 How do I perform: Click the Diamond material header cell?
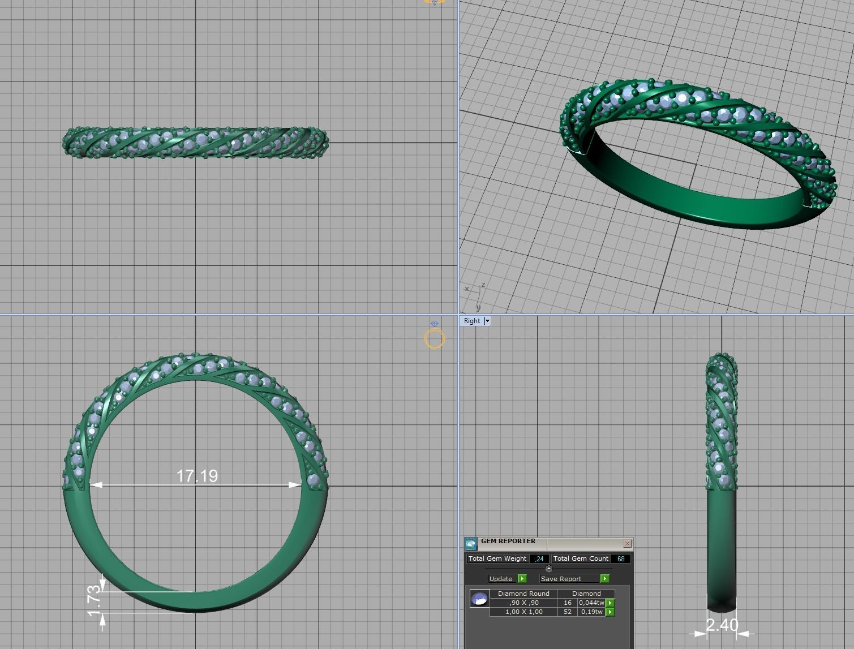coord(586,594)
